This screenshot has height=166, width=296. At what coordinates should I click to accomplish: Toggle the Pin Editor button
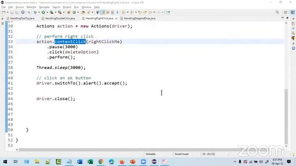point(168,12)
